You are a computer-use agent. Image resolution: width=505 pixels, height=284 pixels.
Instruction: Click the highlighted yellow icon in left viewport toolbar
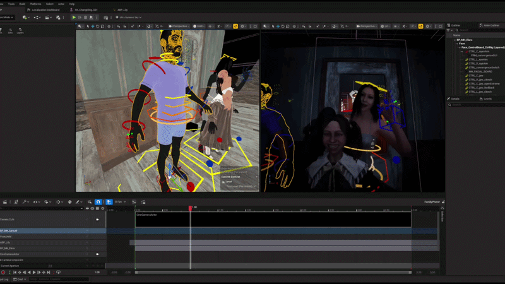click(x=235, y=27)
